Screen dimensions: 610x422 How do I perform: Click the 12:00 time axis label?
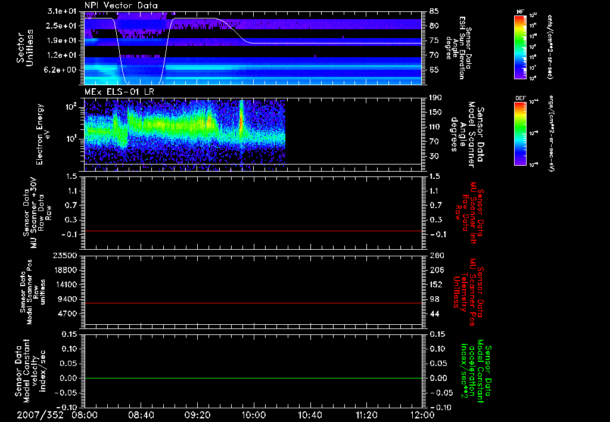[422, 415]
